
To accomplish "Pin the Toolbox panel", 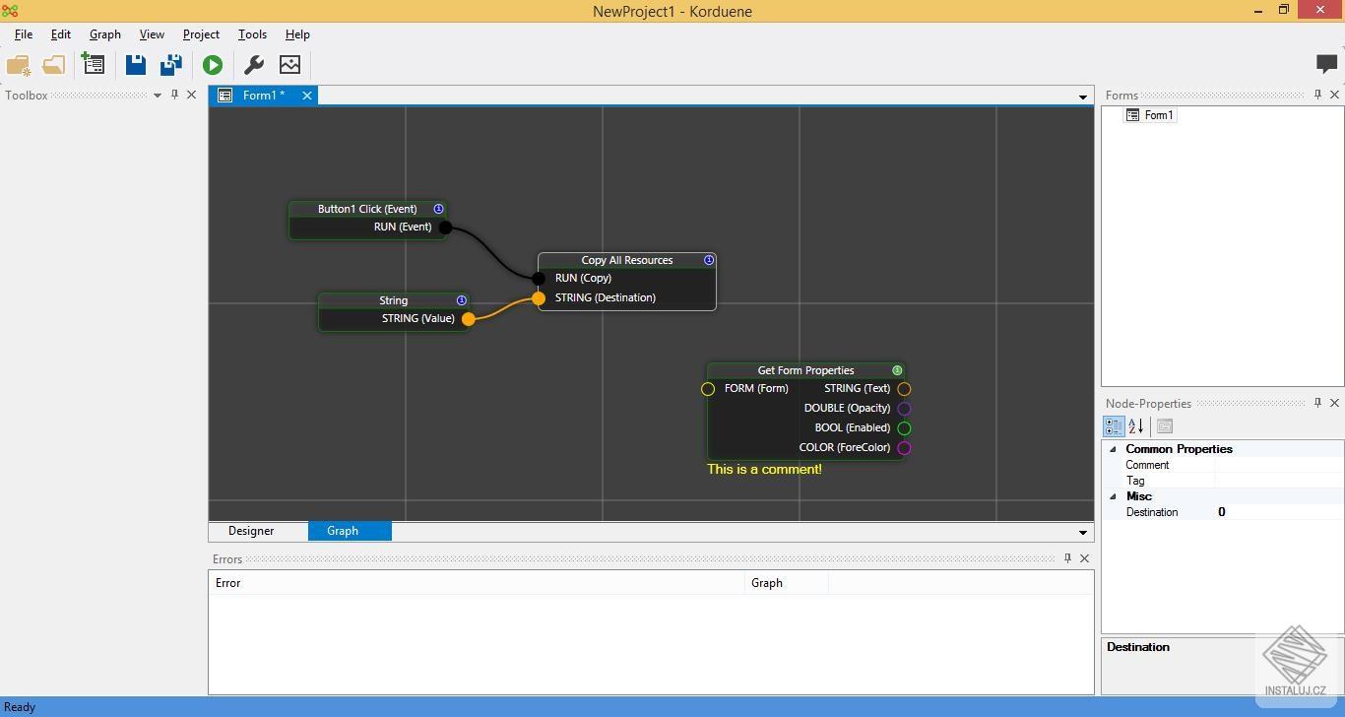I will 174,95.
